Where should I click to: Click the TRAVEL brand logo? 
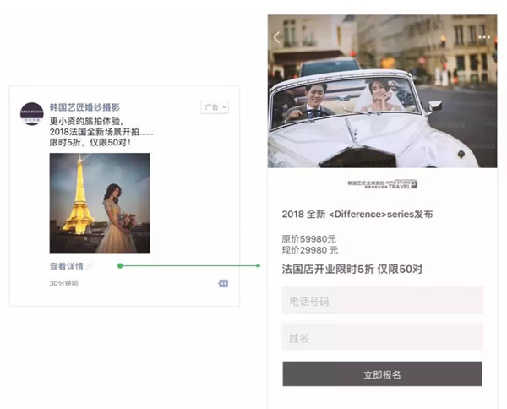click(x=382, y=184)
